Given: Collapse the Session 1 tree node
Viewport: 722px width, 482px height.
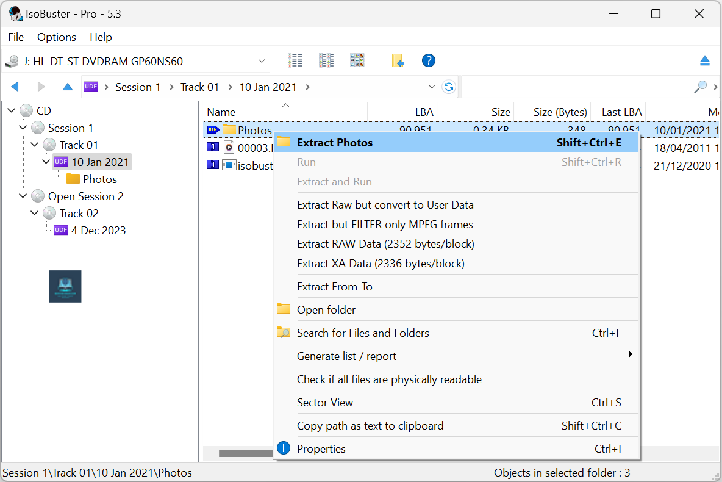Looking at the screenshot, I should 23,128.
